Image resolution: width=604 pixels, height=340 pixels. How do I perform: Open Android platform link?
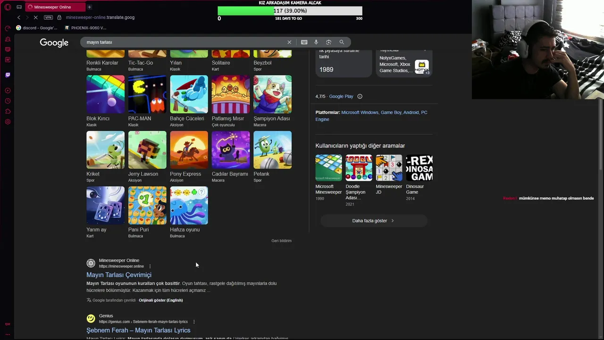[411, 112]
